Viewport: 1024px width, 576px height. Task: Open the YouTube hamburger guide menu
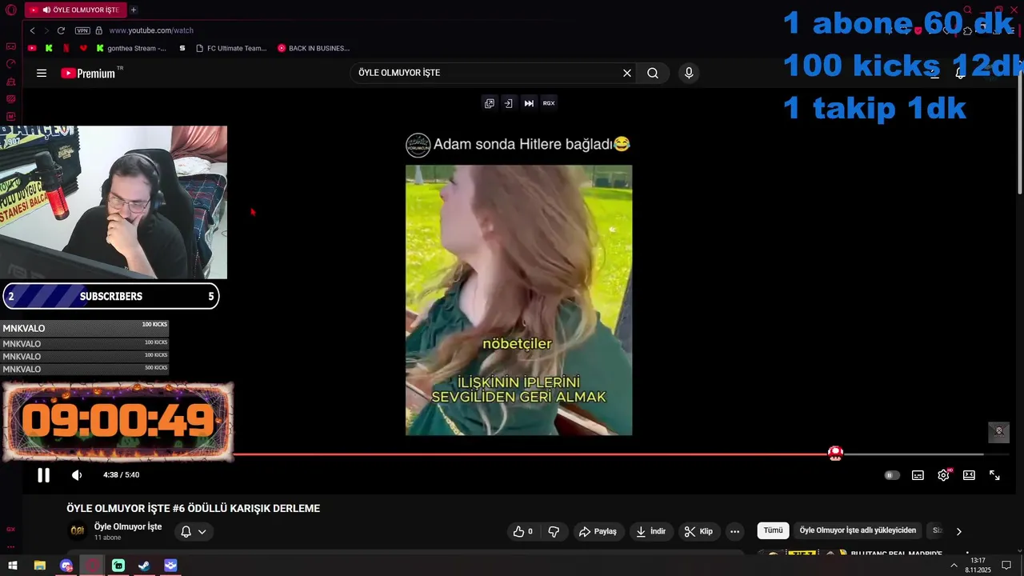42,73
